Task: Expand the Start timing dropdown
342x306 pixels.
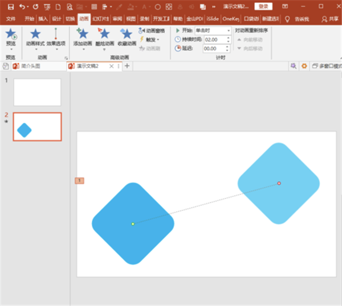Action: click(228, 31)
